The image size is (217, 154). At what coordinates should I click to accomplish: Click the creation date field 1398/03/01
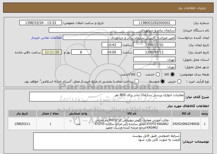[x=154, y=45]
